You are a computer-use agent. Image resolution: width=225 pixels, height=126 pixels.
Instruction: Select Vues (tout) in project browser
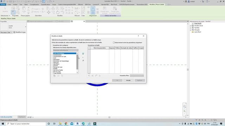[198, 23]
